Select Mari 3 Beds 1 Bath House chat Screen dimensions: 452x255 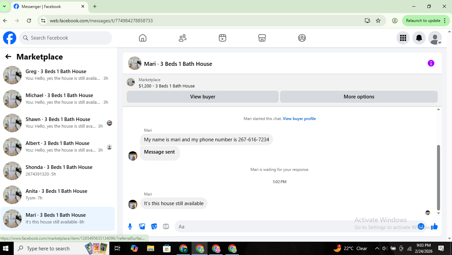pyautogui.click(x=58, y=219)
